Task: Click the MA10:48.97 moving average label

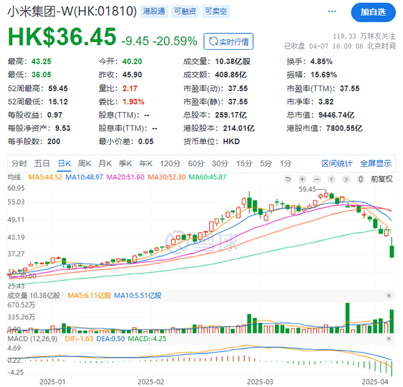Action: tap(84, 177)
